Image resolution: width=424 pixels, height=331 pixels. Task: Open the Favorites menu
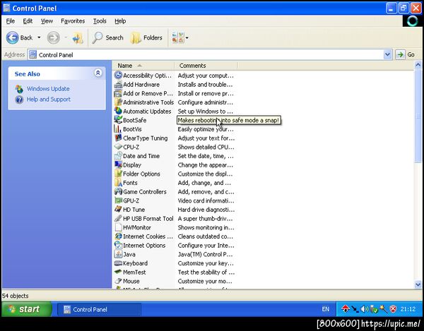[73, 21]
